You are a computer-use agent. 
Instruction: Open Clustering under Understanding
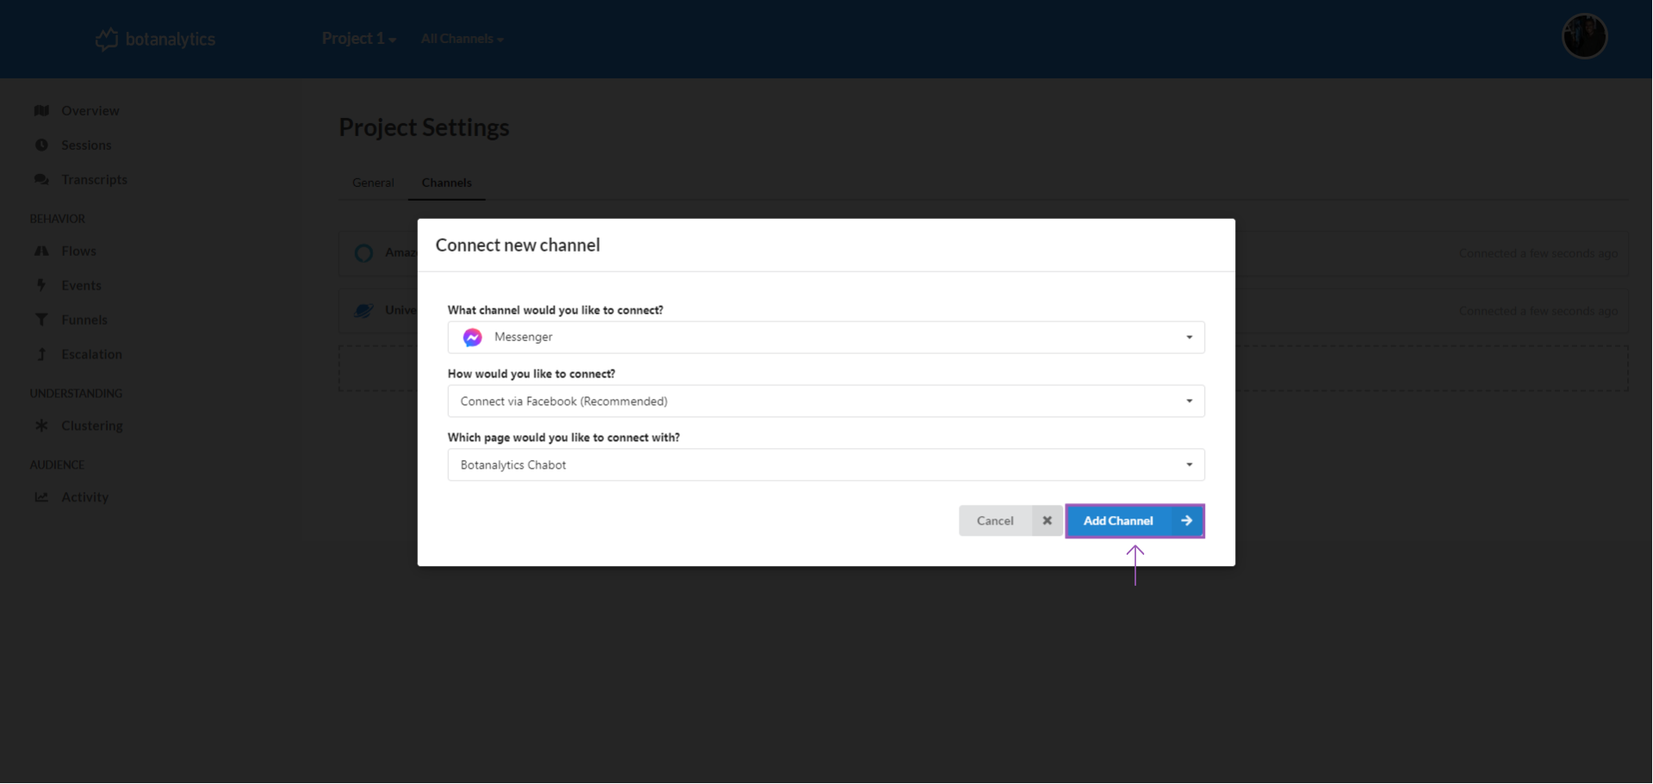pyautogui.click(x=92, y=426)
